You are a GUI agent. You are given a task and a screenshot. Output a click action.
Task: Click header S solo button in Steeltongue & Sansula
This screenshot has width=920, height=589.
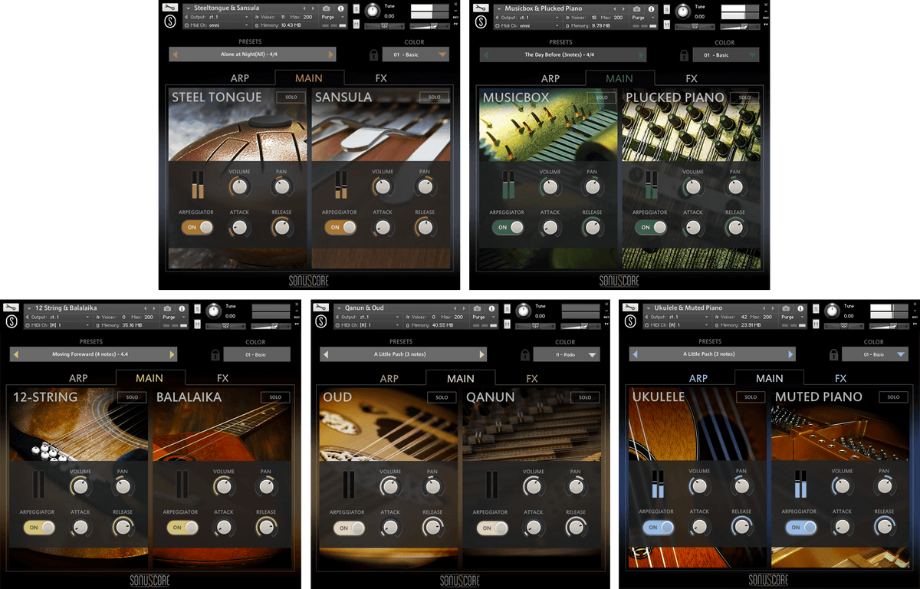tap(356, 8)
